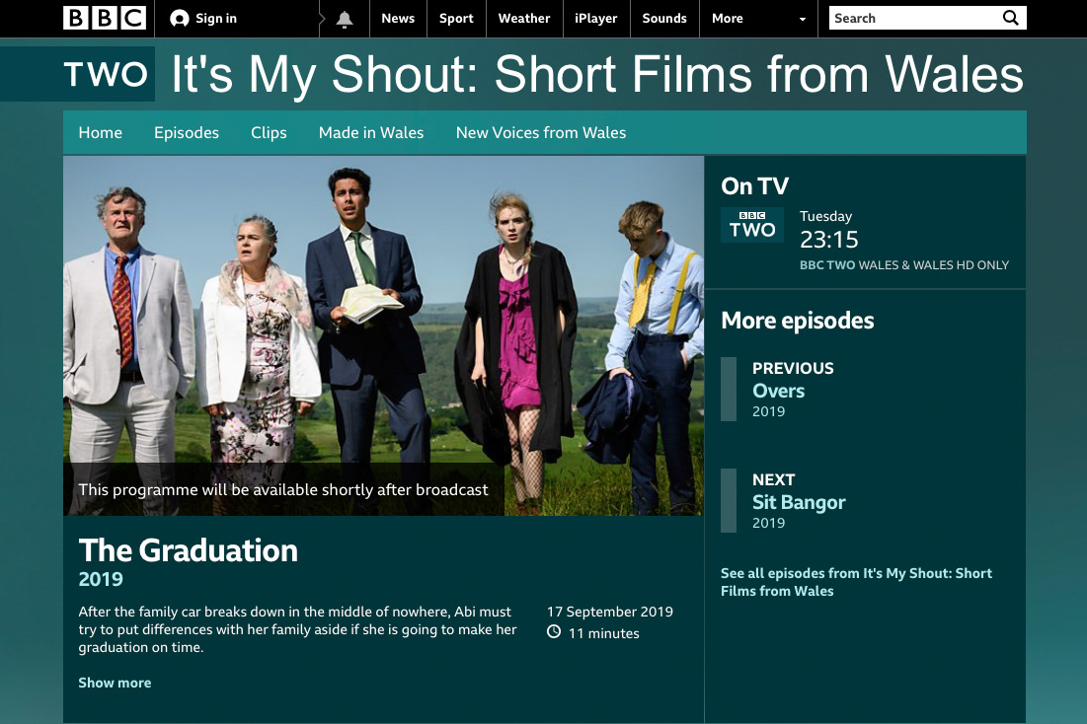Open the Episodes tab
This screenshot has height=724, width=1087.
[187, 132]
